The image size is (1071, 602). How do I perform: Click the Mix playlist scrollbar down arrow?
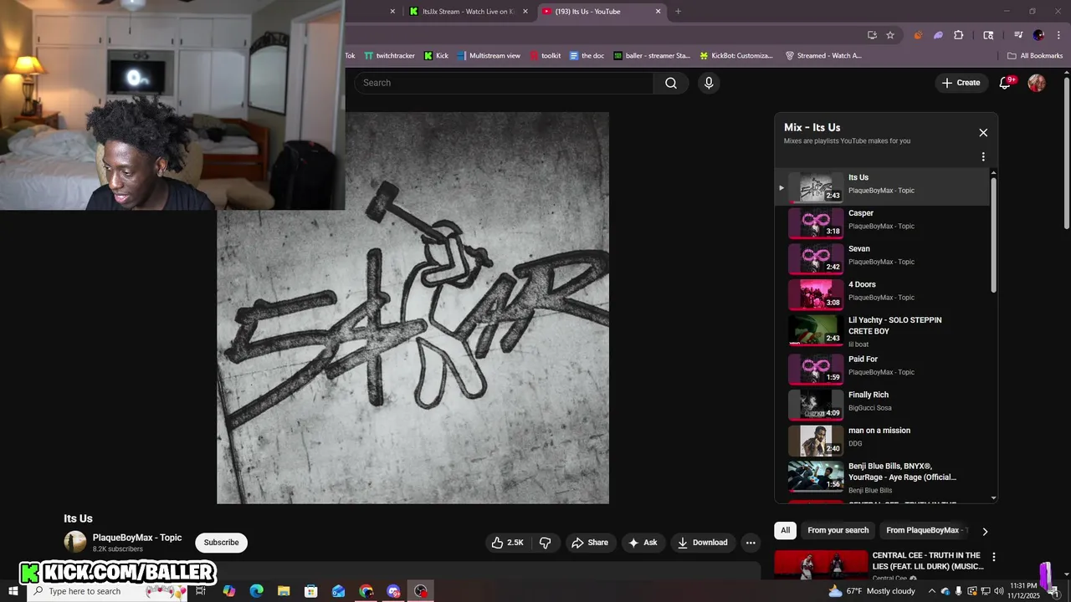pos(993,498)
